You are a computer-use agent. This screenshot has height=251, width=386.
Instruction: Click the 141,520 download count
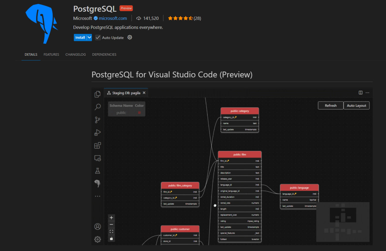(x=151, y=18)
